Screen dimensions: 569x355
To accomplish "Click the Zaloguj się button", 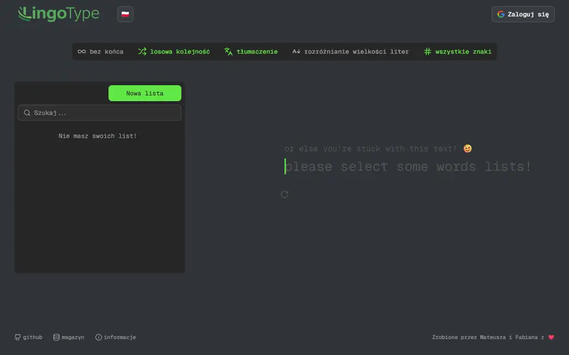I will click(x=523, y=14).
